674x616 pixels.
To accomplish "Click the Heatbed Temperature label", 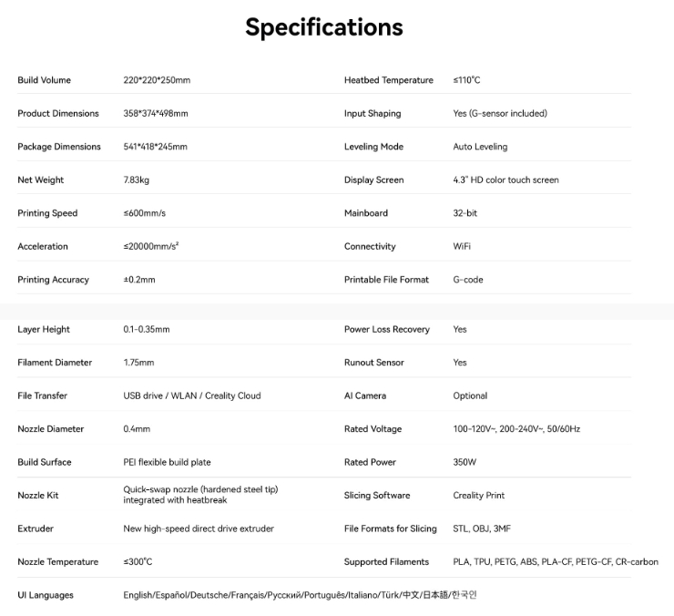I will coord(389,80).
